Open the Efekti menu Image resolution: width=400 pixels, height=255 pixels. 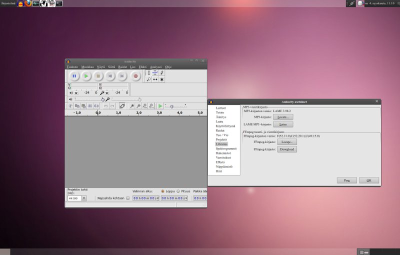click(x=142, y=67)
